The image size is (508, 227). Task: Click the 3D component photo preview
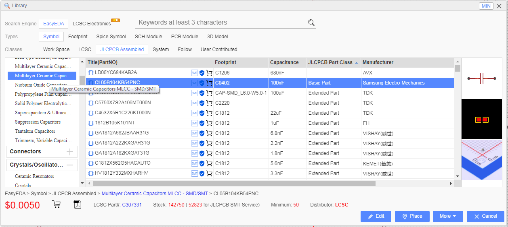pyautogui.click(x=481, y=160)
